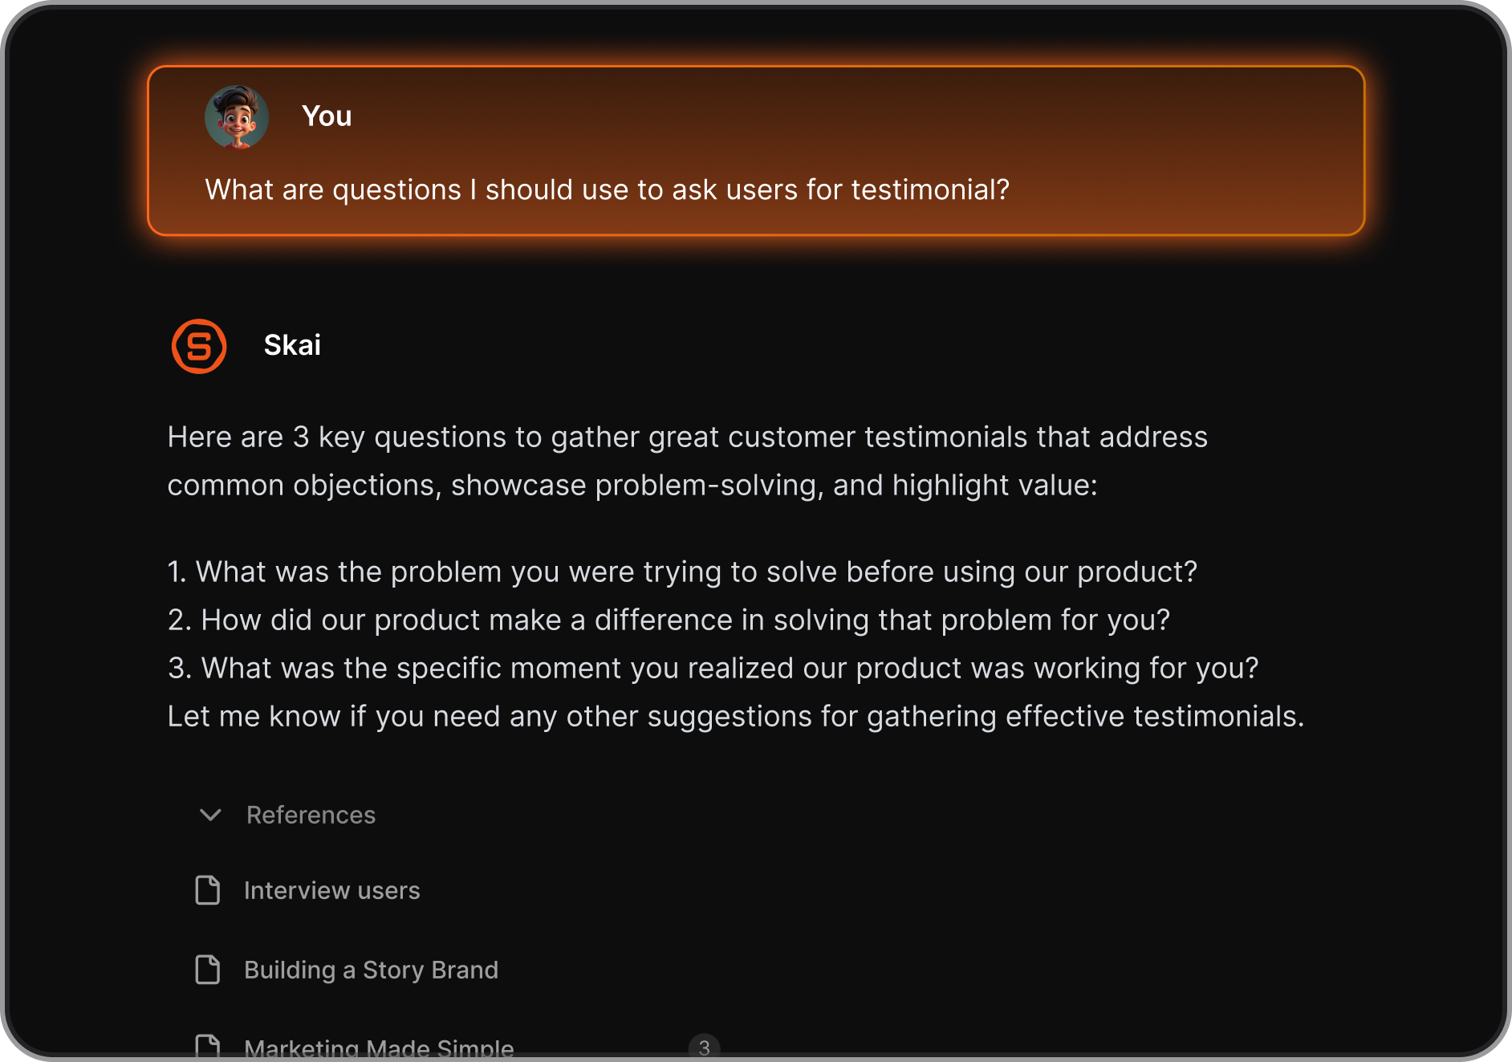Click the chevron arrow beside References

point(211,816)
